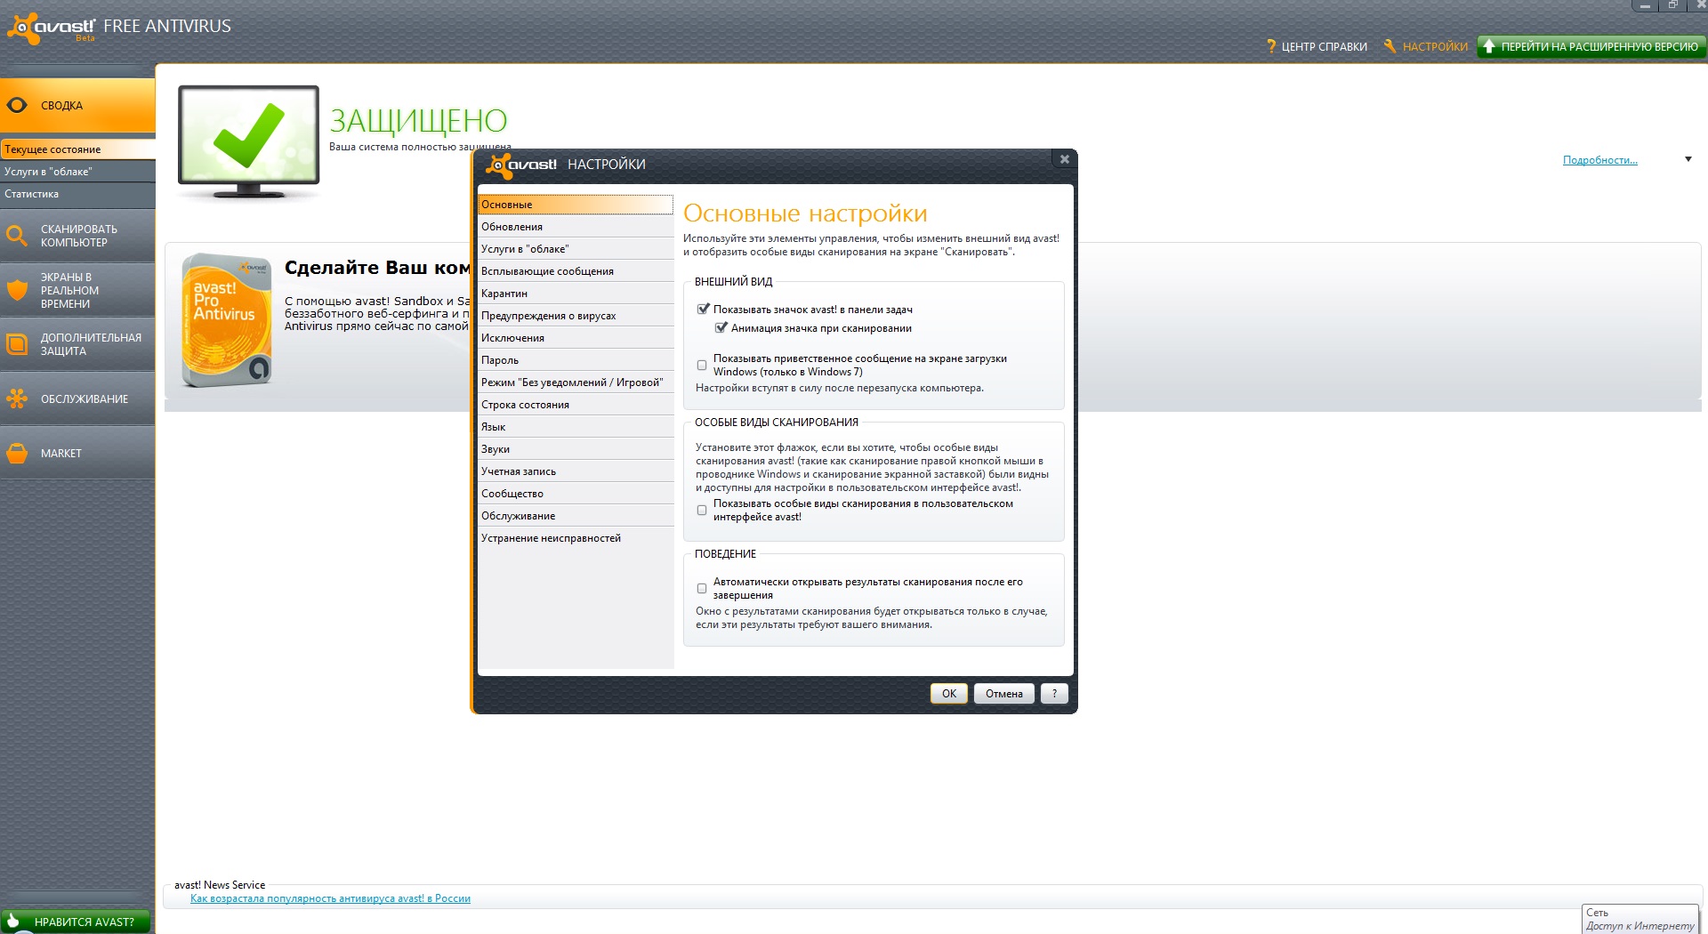Enable the Windows welcome screen message checkbox
Screen dimensions: 1708x934
click(x=702, y=366)
